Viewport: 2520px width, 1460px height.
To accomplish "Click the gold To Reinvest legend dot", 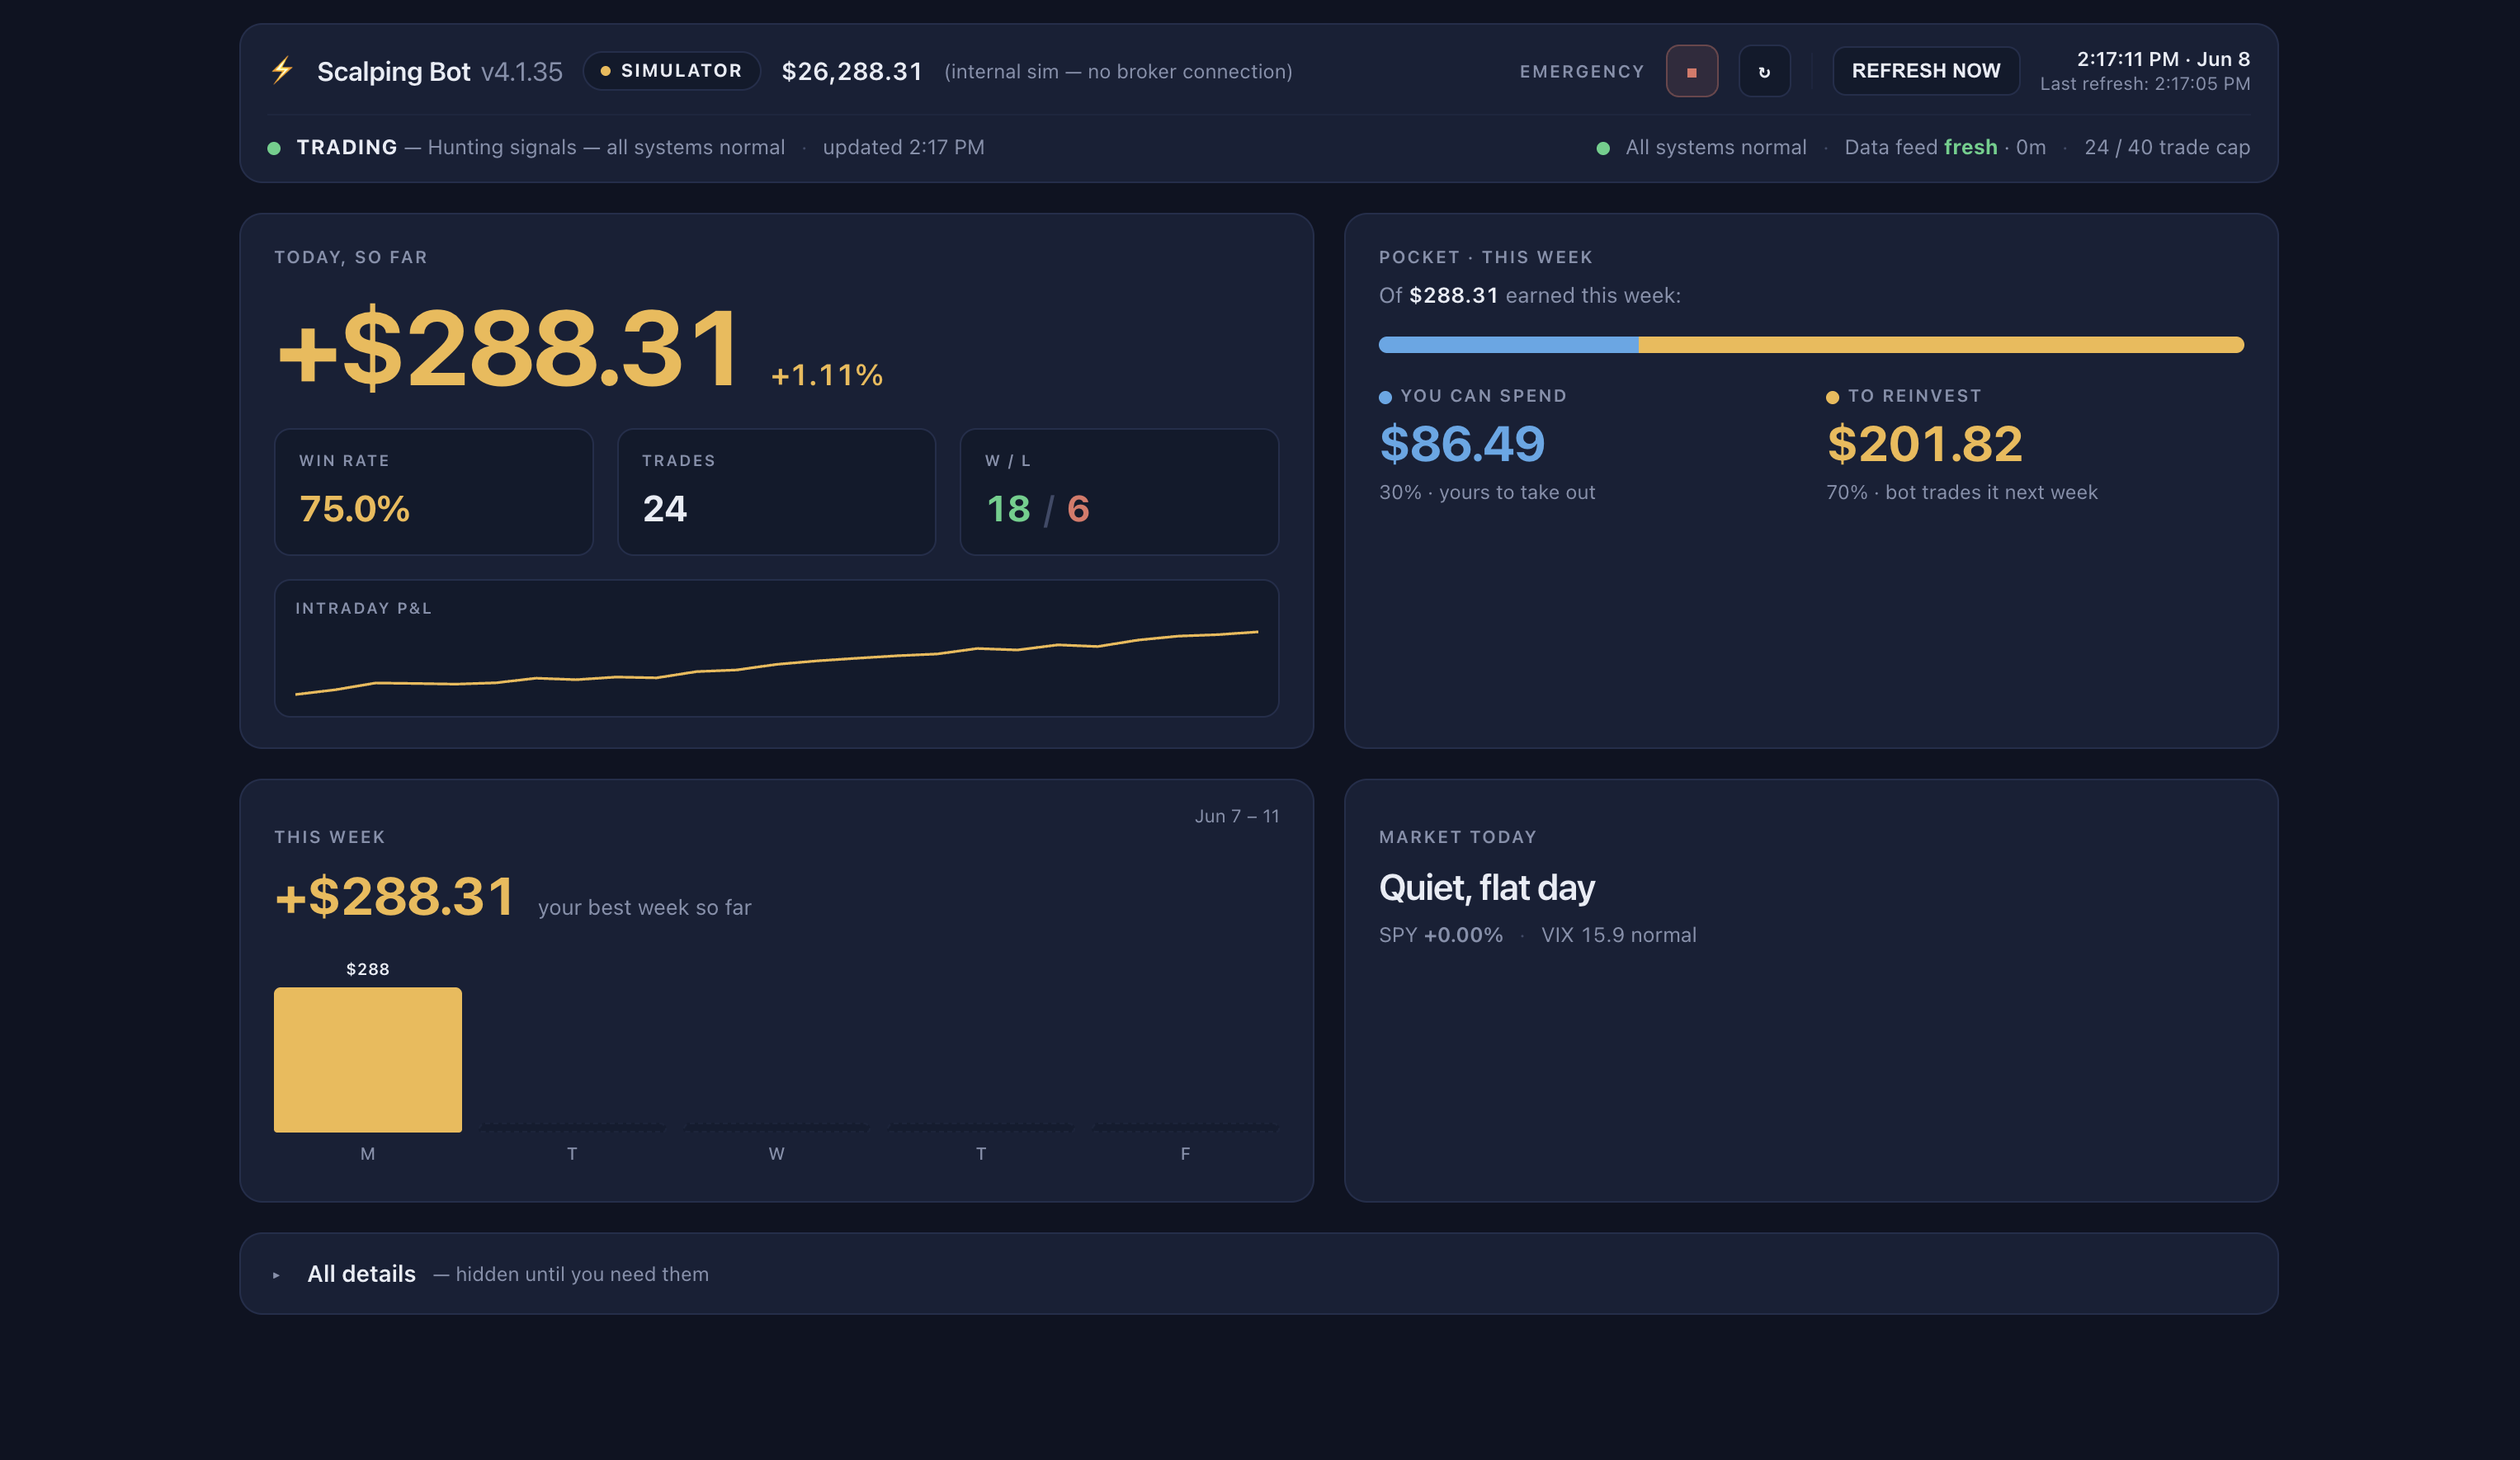I will (x=1832, y=398).
